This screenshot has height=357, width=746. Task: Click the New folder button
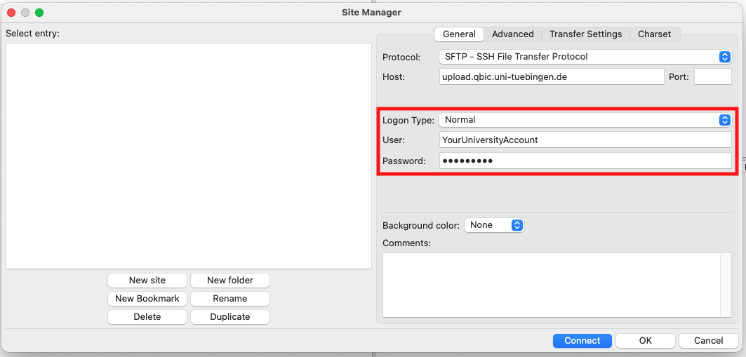(x=230, y=281)
